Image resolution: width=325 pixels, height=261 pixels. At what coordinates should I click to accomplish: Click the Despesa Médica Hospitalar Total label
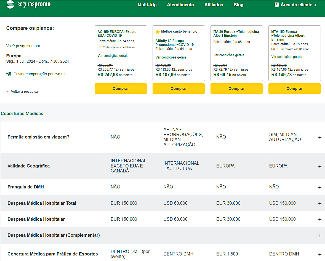(x=42, y=203)
